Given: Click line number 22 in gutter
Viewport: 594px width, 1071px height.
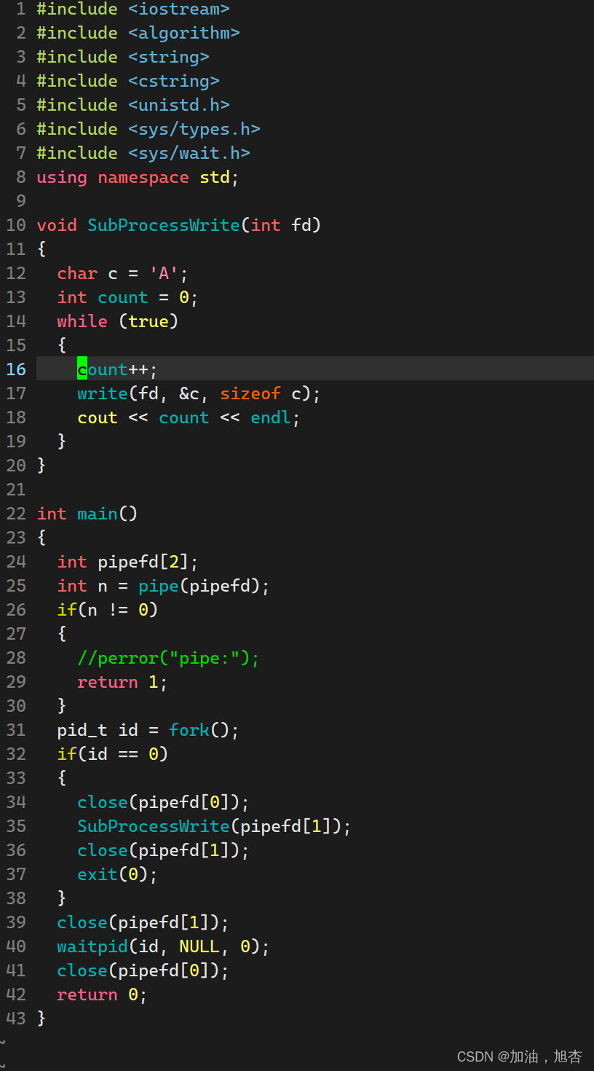Looking at the screenshot, I should pos(16,514).
